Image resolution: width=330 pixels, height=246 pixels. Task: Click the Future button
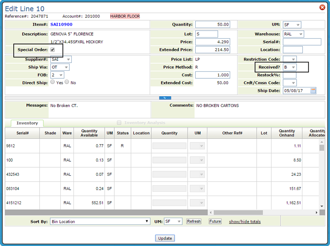click(x=215, y=222)
